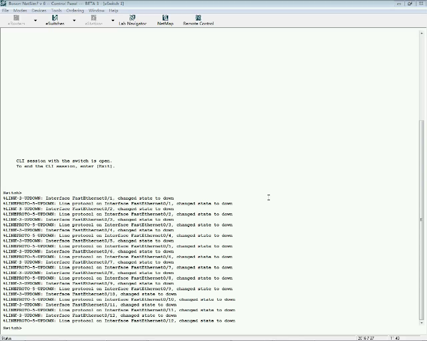Restore down the NetSim window

pyautogui.click(x=410, y=4)
